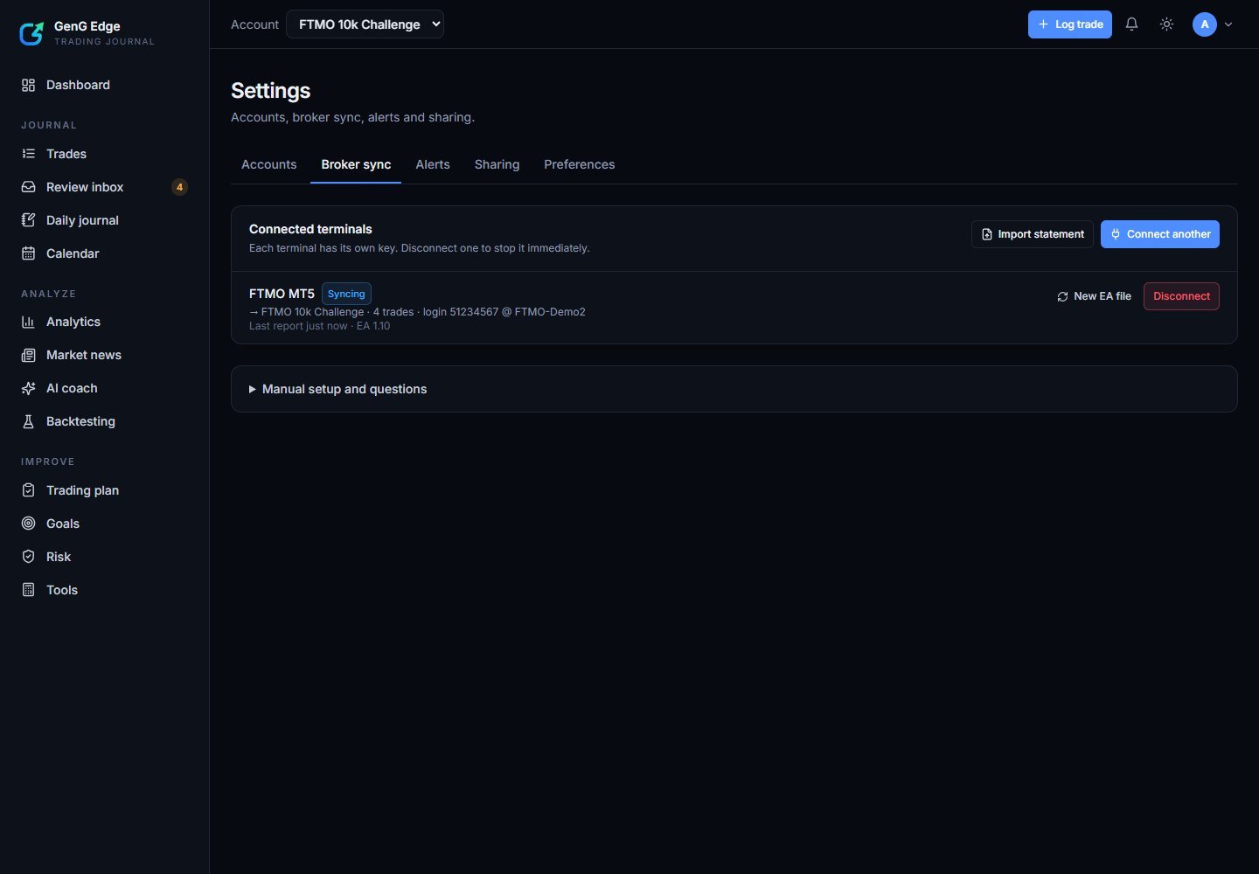Open Calendar icon in sidebar
The image size is (1259, 874).
tap(28, 253)
